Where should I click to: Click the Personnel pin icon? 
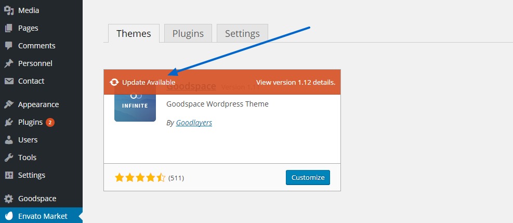(x=9, y=63)
